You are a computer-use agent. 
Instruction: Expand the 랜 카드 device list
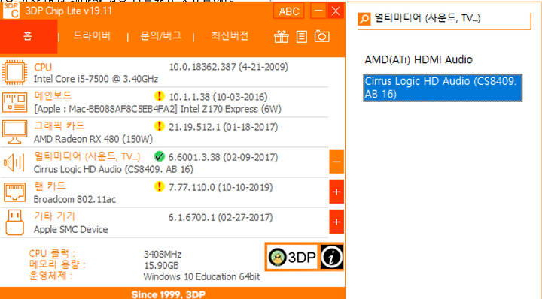(x=336, y=192)
